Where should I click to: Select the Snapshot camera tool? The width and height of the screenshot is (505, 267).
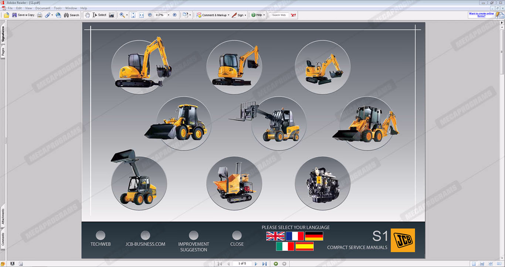(x=112, y=15)
